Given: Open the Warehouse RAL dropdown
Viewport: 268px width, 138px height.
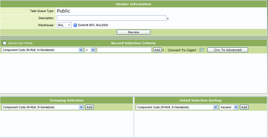Looking at the screenshot, I should 64,25.
